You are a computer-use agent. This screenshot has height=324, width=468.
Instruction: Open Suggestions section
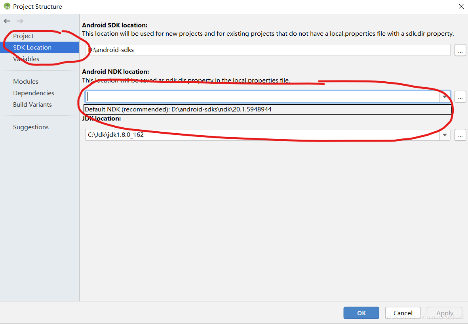31,127
